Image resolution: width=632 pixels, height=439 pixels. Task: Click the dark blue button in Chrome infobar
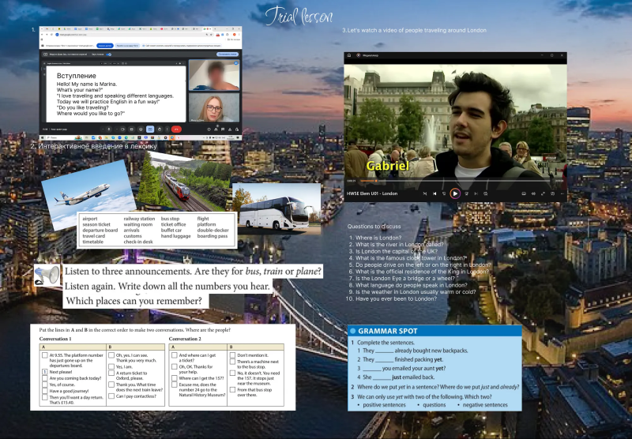(x=105, y=46)
